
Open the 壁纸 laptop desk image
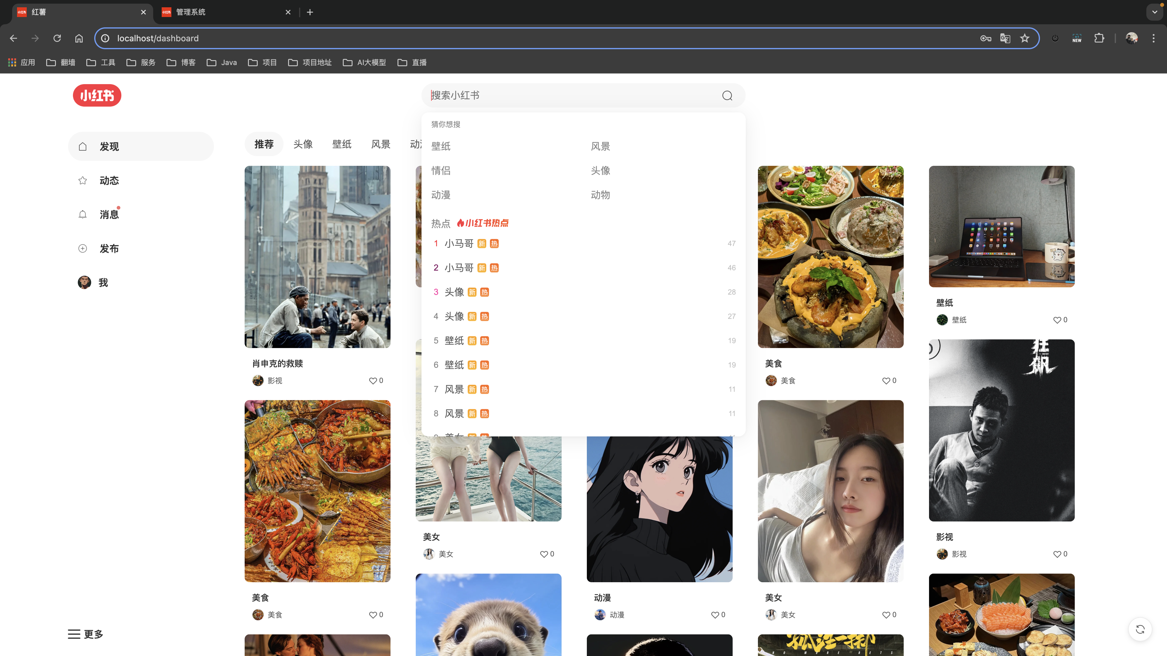click(1002, 227)
